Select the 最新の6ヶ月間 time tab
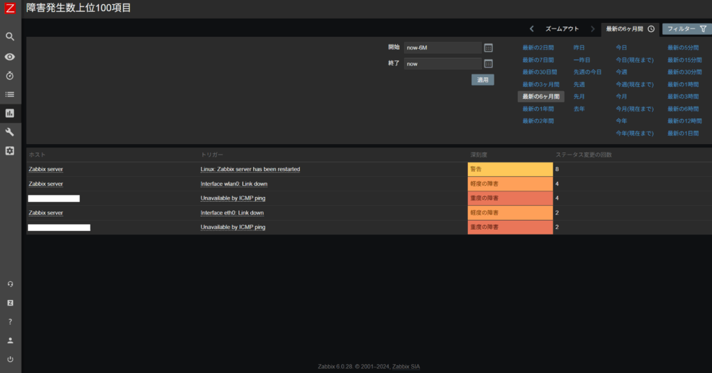712x373 pixels. click(x=630, y=29)
